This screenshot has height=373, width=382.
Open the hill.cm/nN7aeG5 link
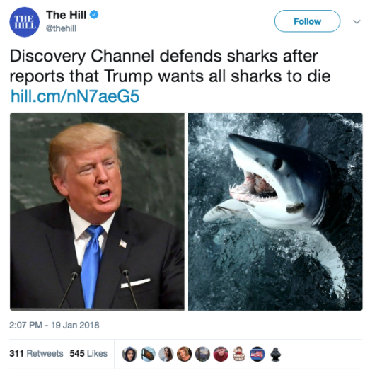[74, 96]
